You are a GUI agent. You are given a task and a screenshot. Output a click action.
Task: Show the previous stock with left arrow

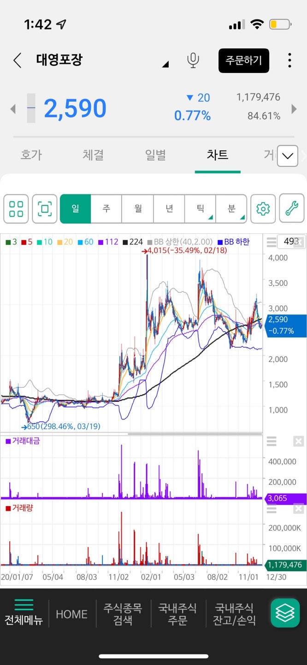(13, 109)
